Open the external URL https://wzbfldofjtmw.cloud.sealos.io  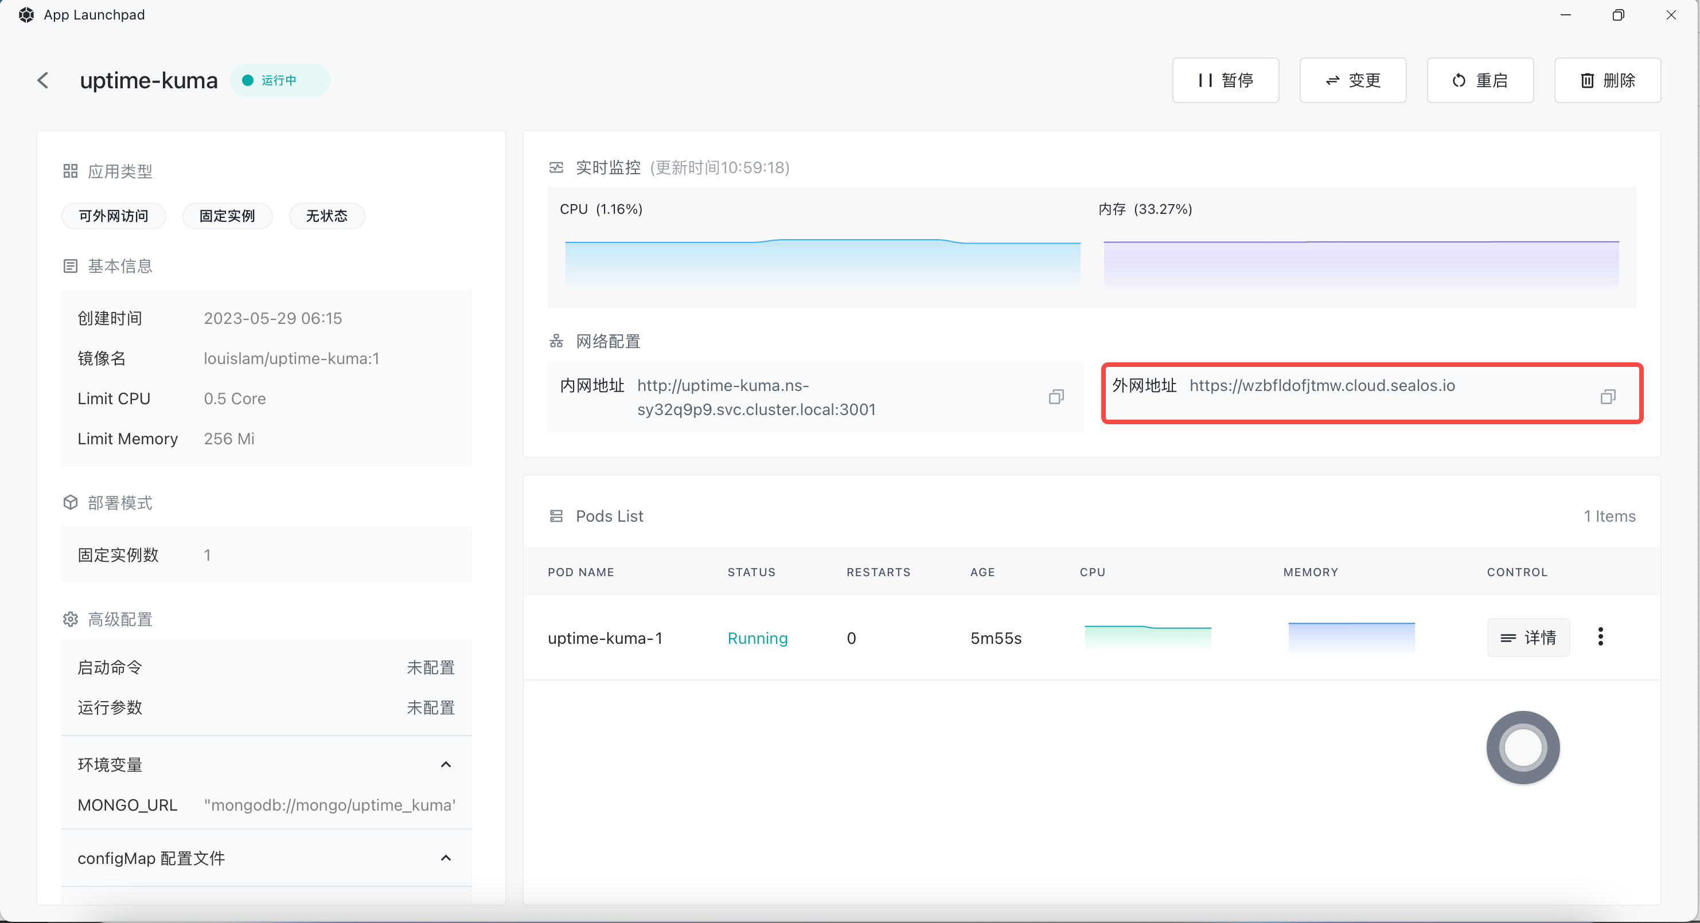click(1322, 385)
